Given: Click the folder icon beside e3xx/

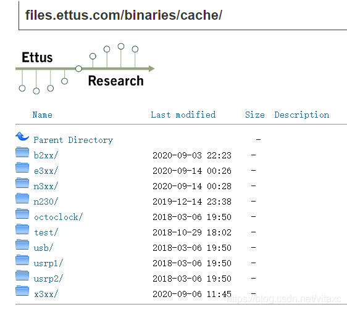Looking at the screenshot, I should point(22,168).
